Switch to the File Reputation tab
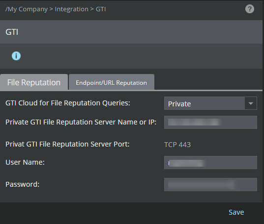 (x=34, y=82)
